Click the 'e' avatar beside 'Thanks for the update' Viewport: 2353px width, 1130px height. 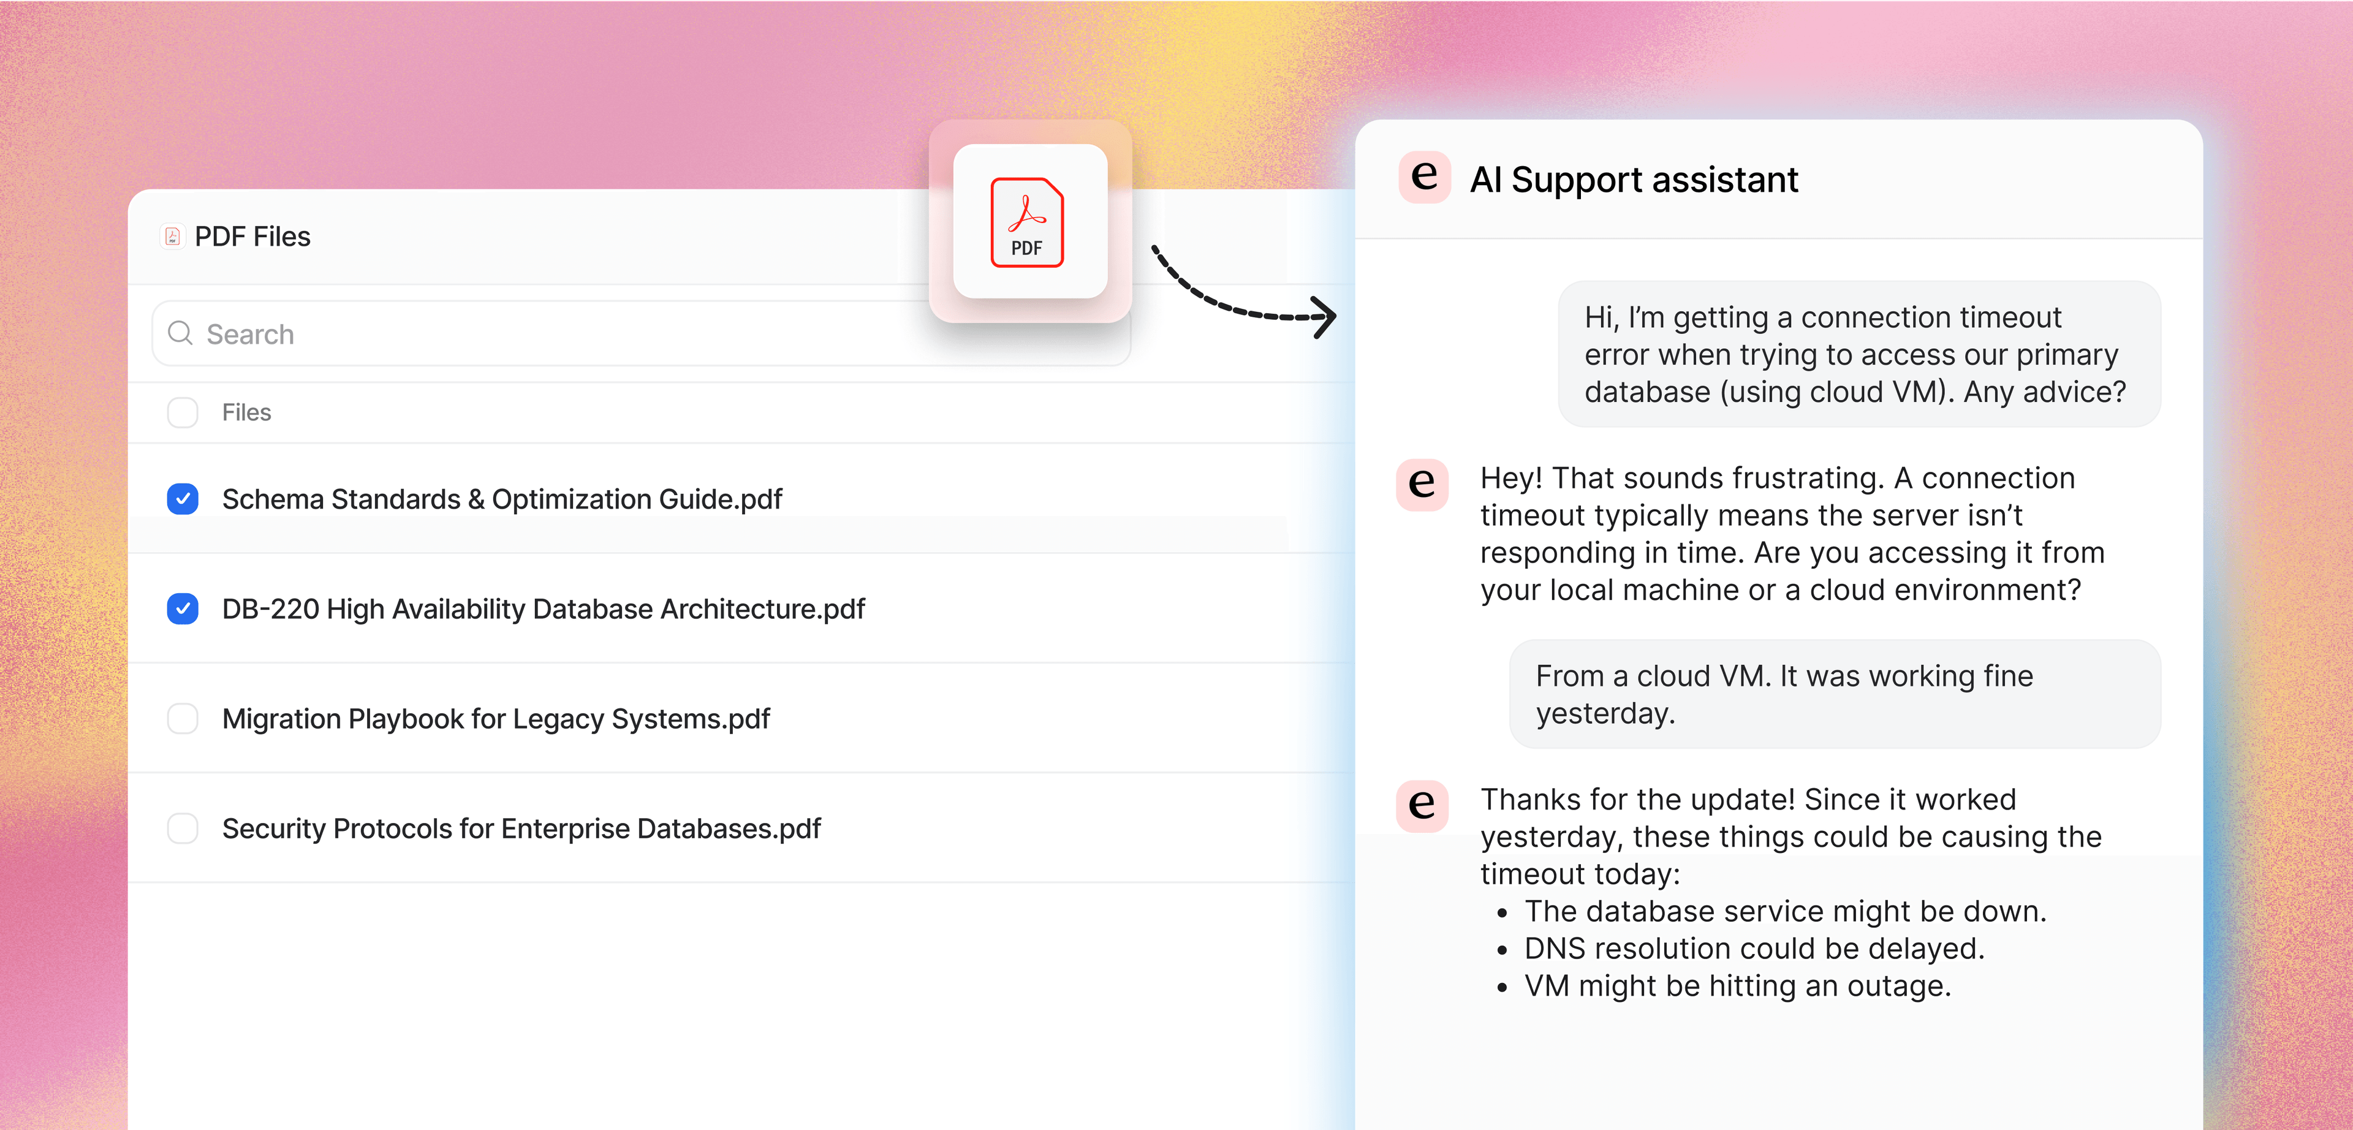click(x=1422, y=806)
